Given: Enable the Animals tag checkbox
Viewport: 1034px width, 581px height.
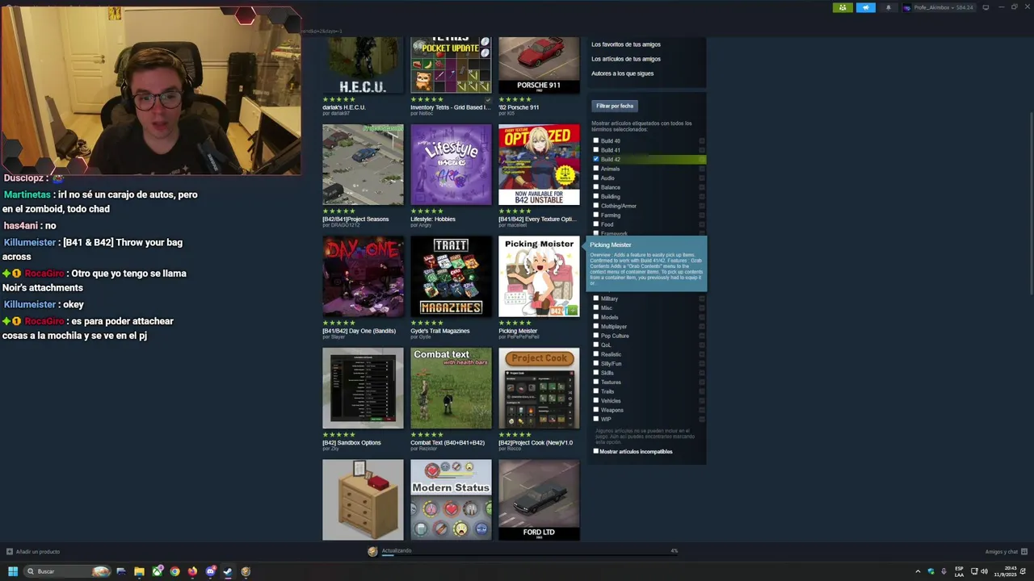Looking at the screenshot, I should click(x=596, y=169).
